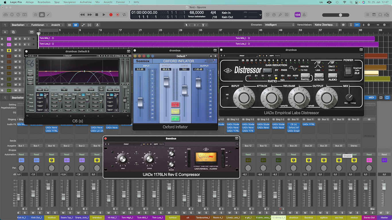The height and width of the screenshot is (220, 392).
Task: Toggle the Metronome click icon
Action: point(304,15)
